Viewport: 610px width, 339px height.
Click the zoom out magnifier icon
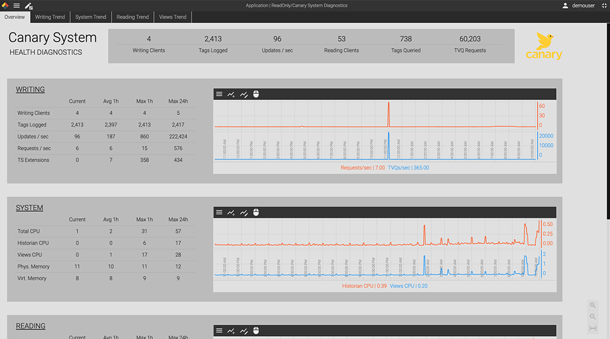click(x=593, y=316)
